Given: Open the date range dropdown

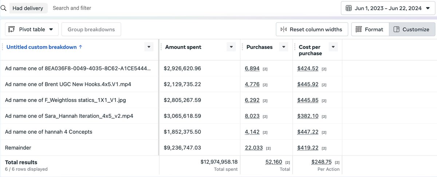Looking at the screenshot, I should [x=428, y=8].
